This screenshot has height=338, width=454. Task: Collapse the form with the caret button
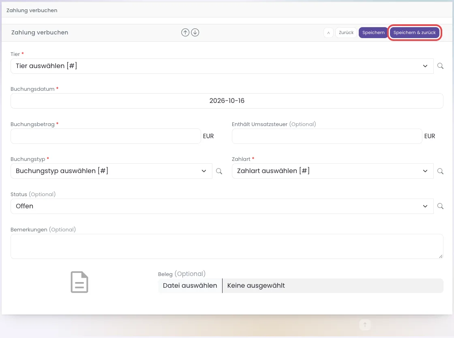coord(328,33)
